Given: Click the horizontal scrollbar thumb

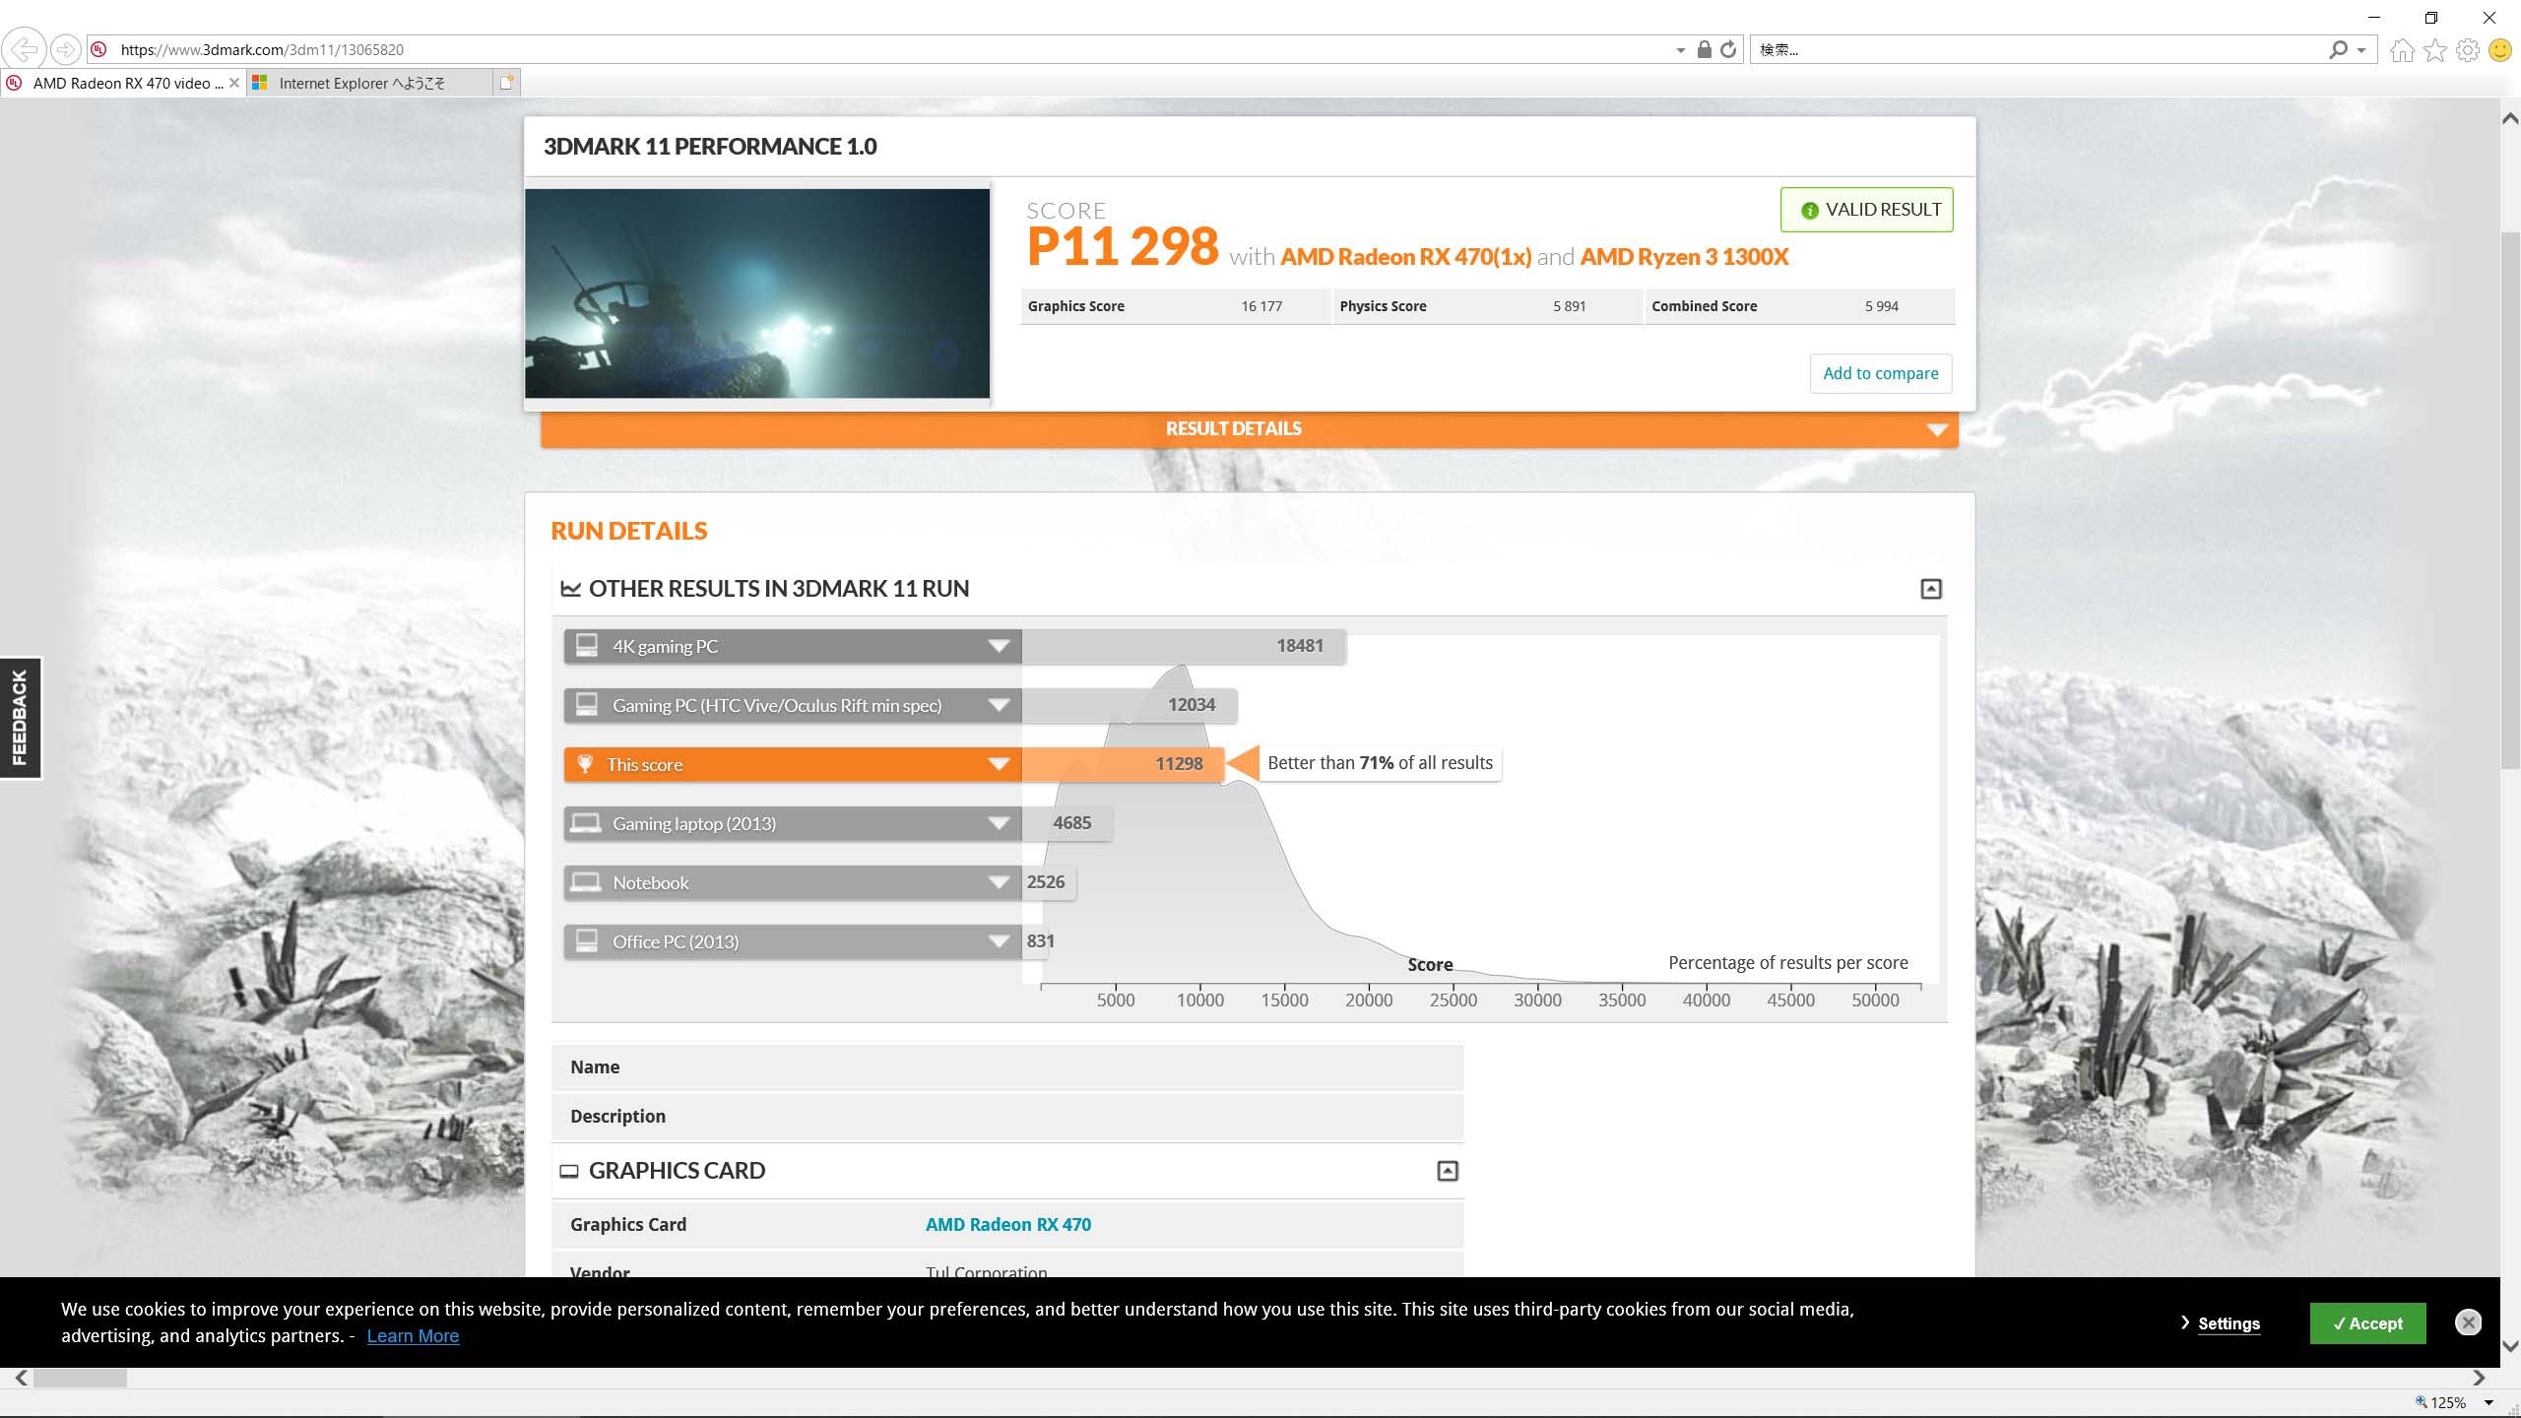Looking at the screenshot, I should click(80, 1379).
